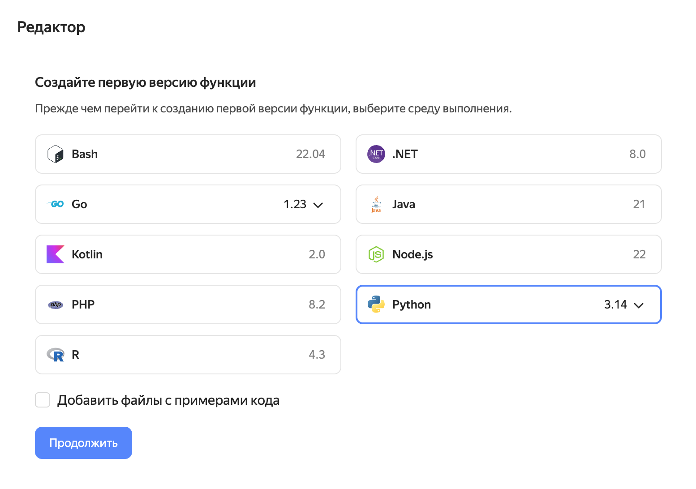Select the Kotlin logo icon

click(x=55, y=254)
